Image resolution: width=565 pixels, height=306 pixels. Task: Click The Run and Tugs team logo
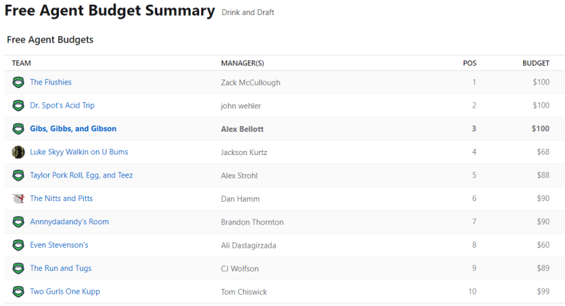click(x=18, y=268)
